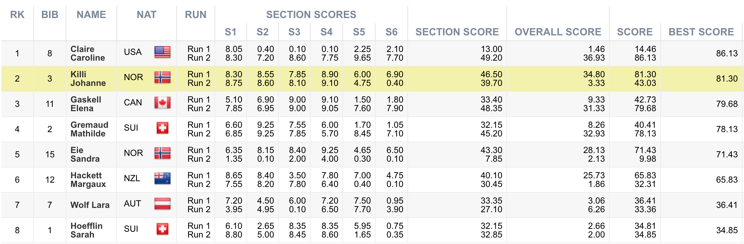Click the BEST SCORE column header
Viewport: 744px width, 244px height.
[701, 32]
